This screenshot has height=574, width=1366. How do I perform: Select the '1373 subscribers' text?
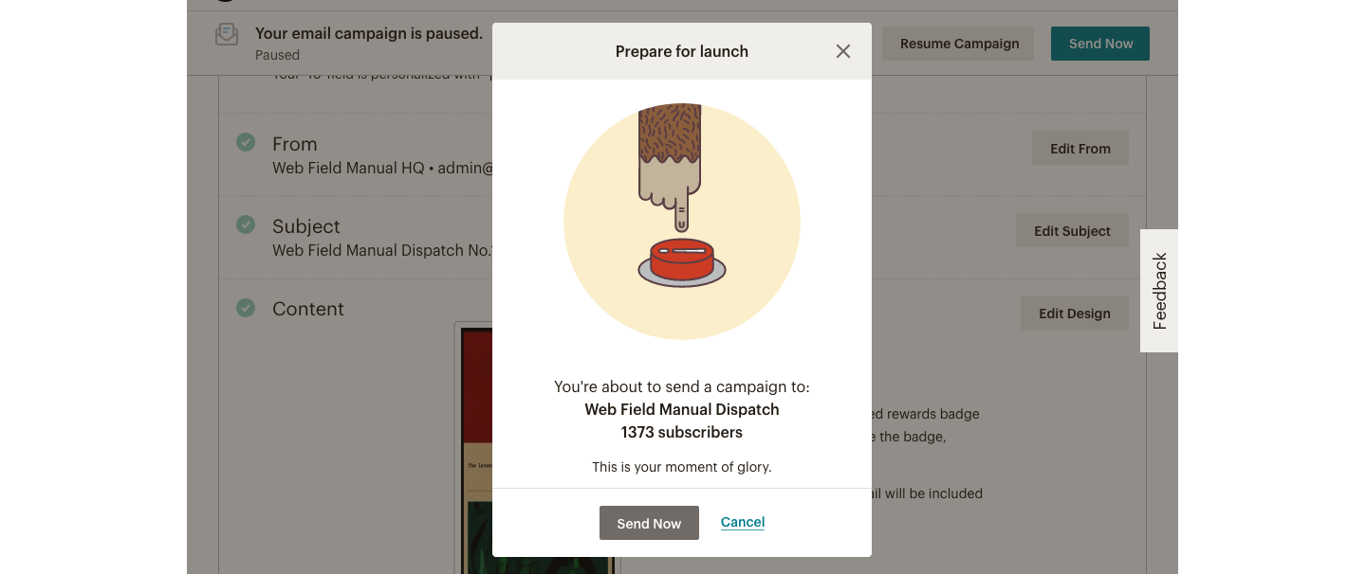[682, 432]
